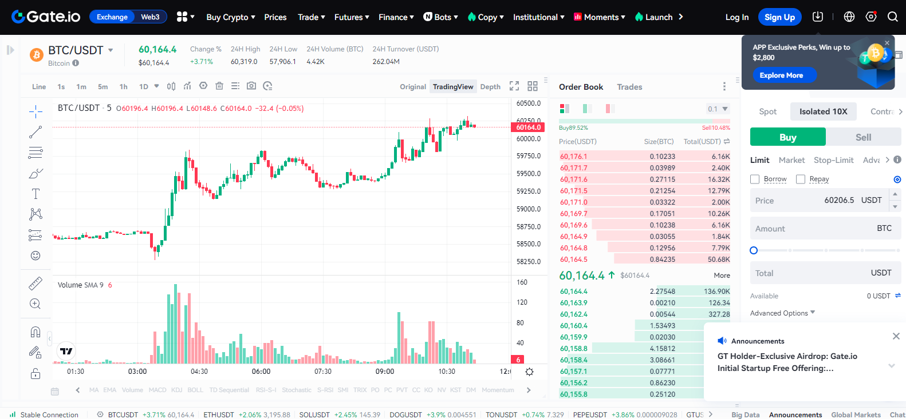Select the Stop-Limit order tab
Viewport: 906px width, 419px height.
click(x=833, y=160)
